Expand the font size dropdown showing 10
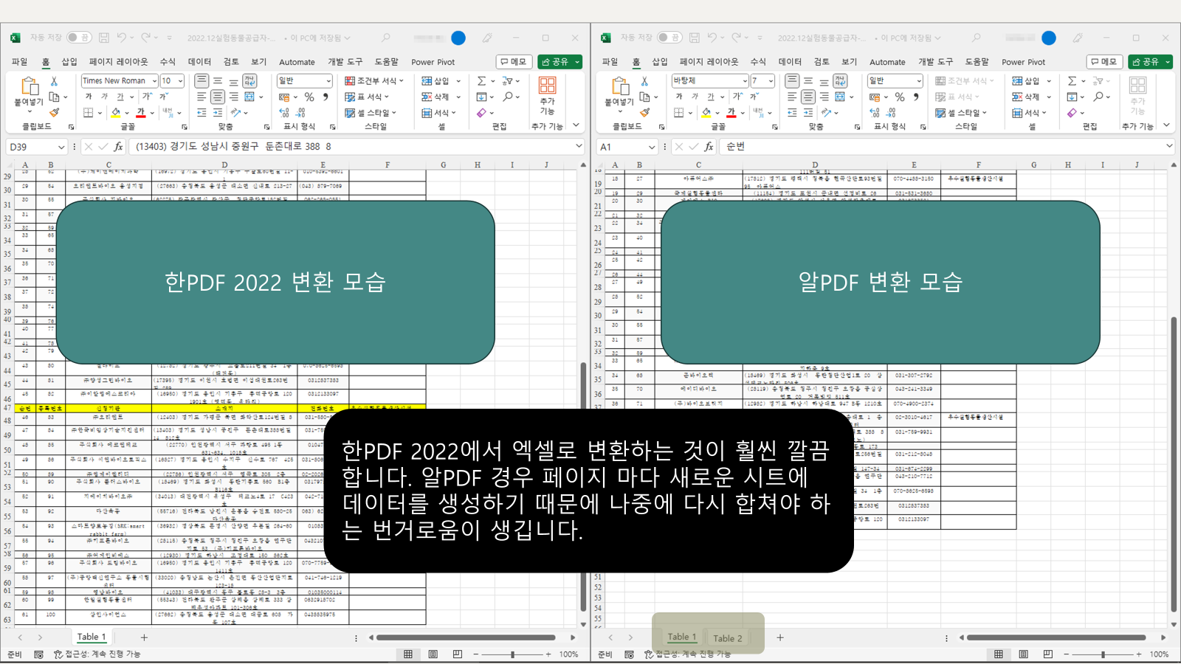Screen dimensions: 1181x664 [180, 81]
